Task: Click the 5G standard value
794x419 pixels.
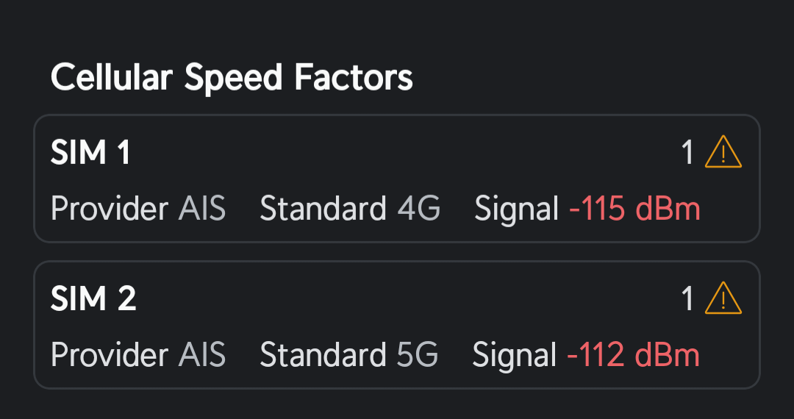Action: point(418,356)
